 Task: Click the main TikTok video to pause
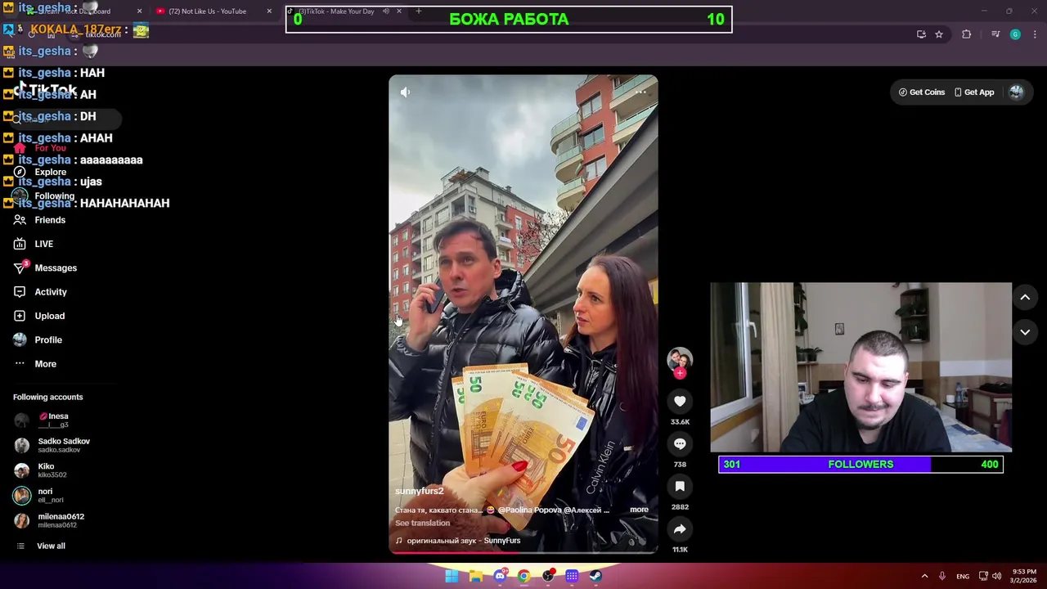[x=523, y=314]
